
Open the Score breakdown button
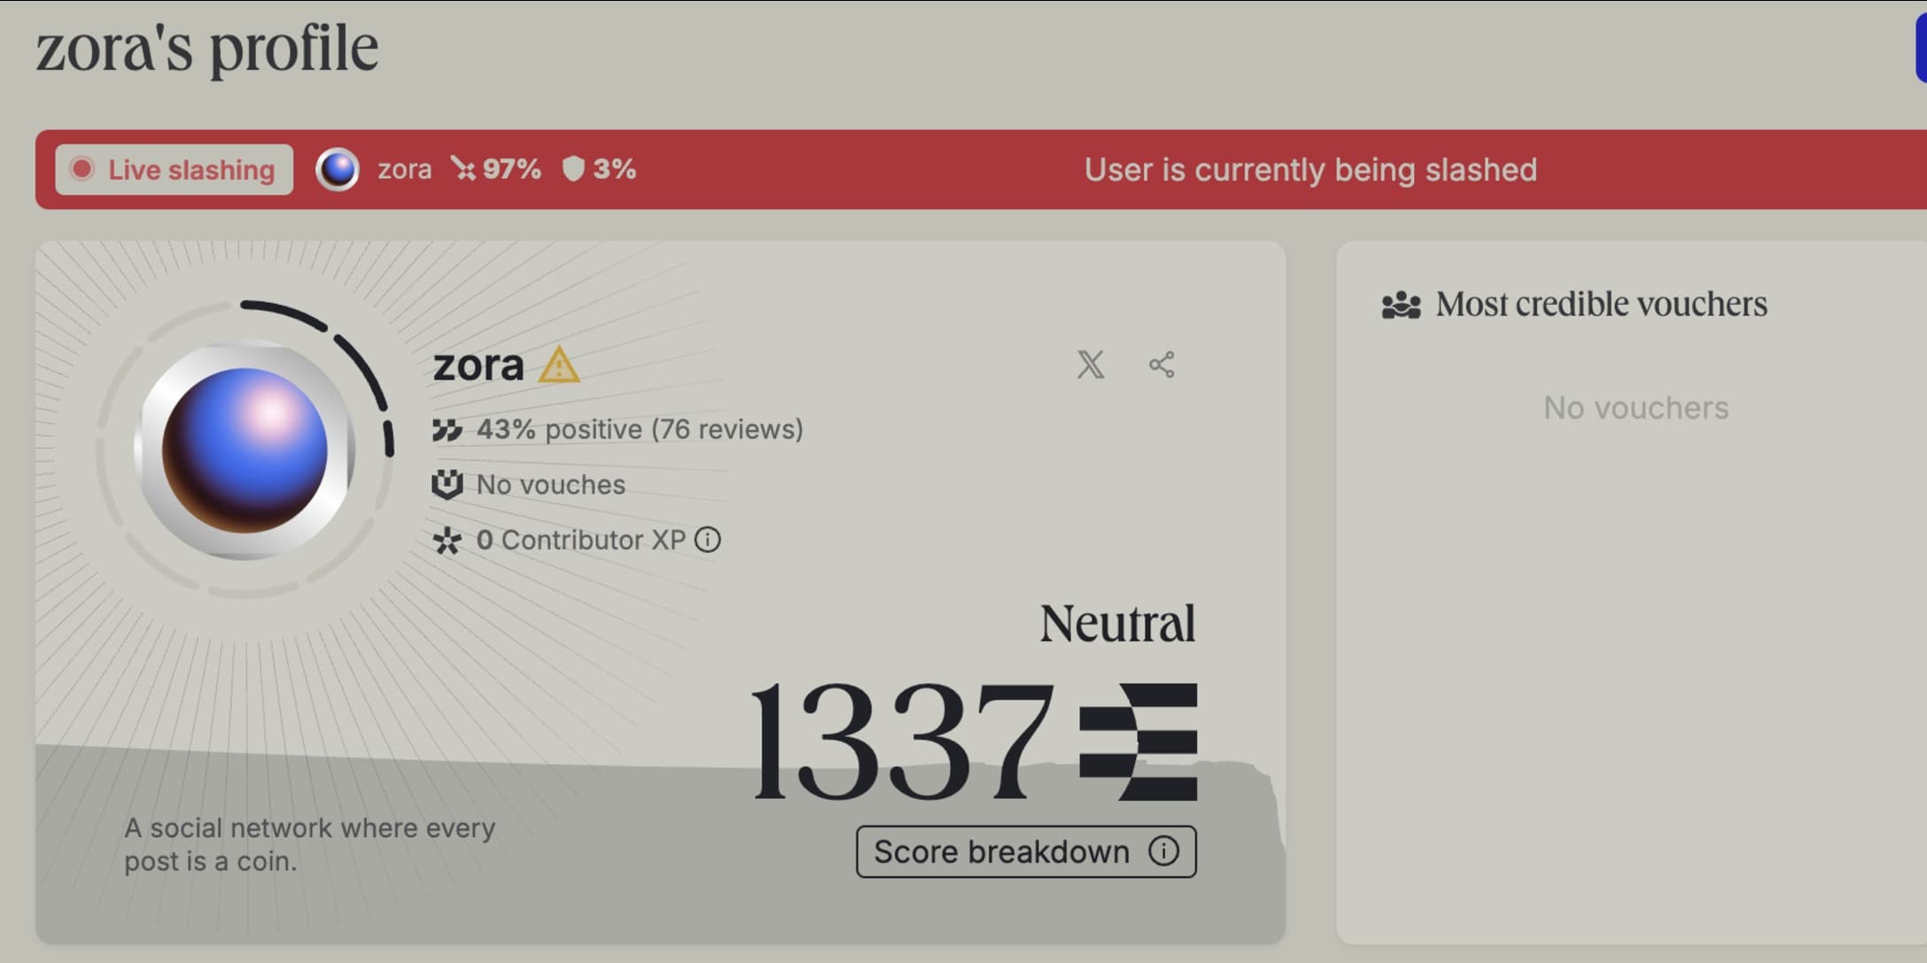point(1026,851)
